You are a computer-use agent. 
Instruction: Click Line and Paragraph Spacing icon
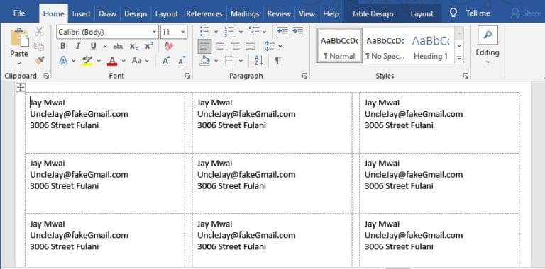pos(270,46)
